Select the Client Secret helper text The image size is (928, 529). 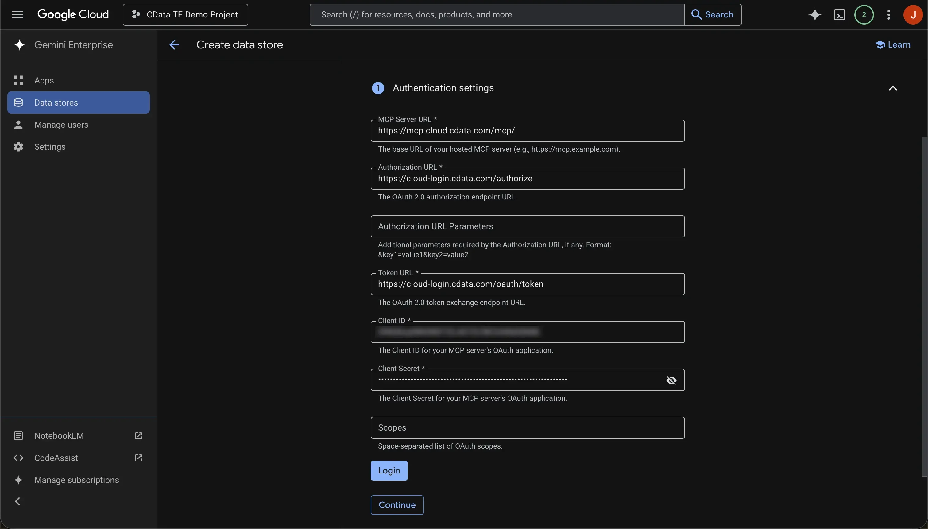coord(472,399)
